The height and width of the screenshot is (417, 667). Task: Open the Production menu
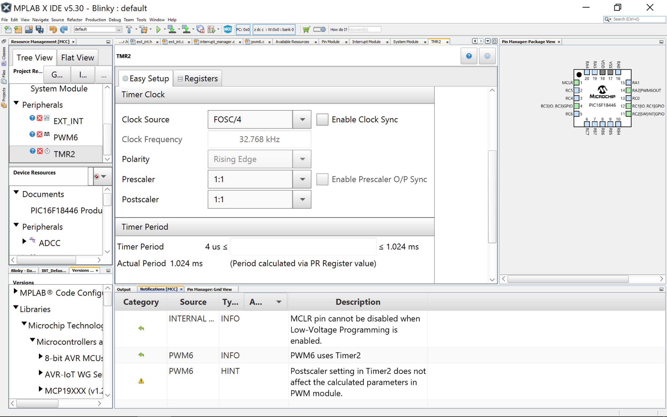95,20
